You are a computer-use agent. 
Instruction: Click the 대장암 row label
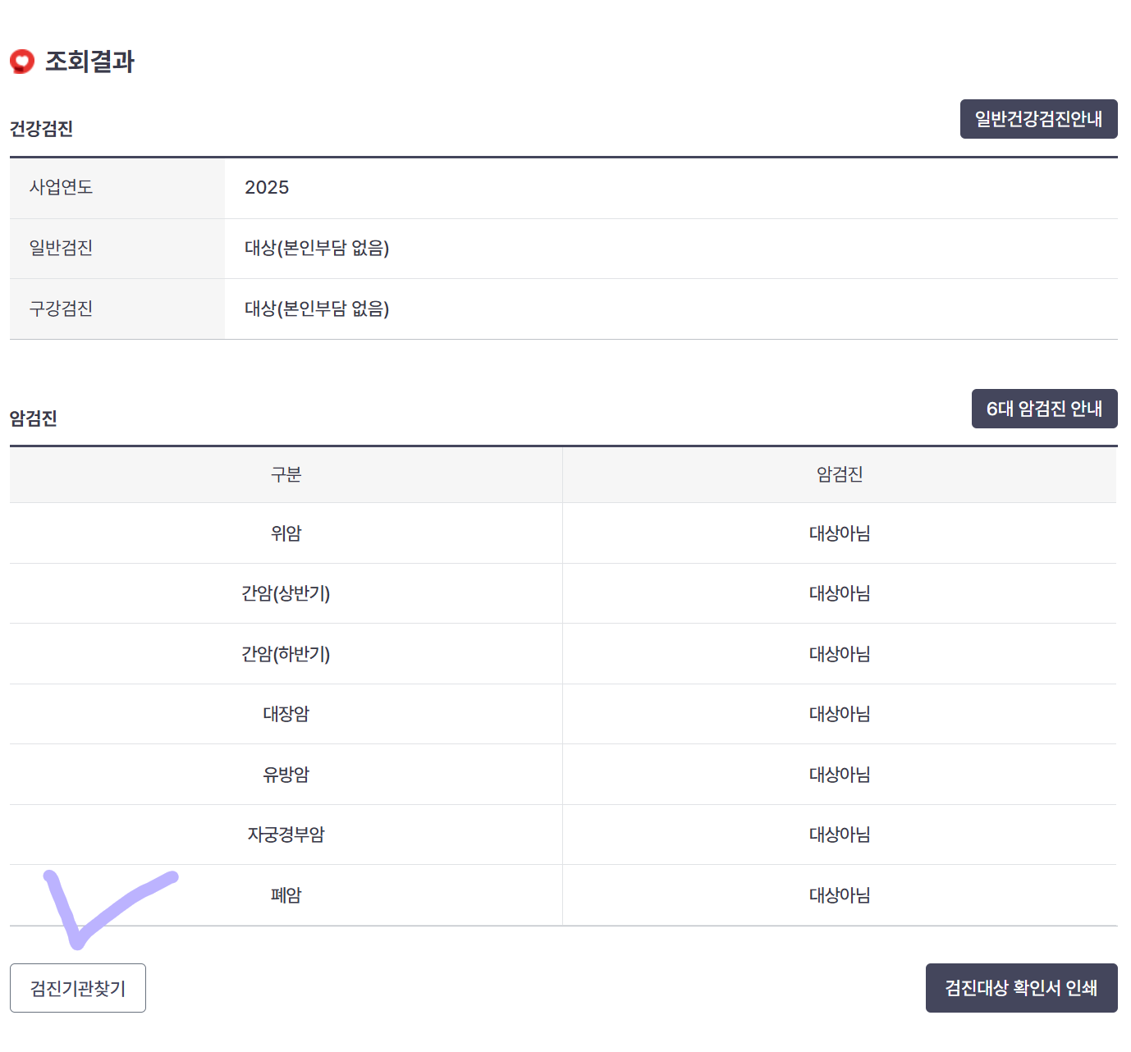285,714
